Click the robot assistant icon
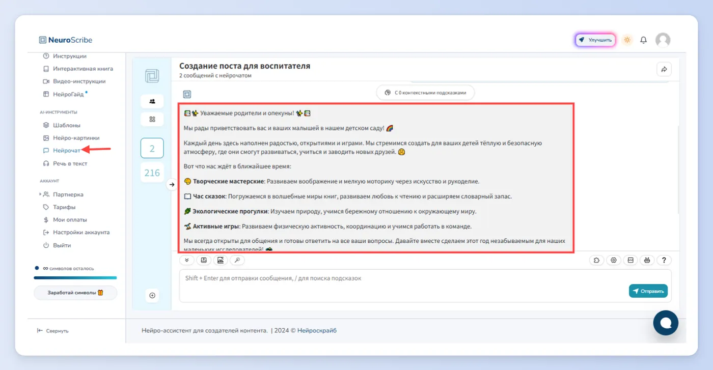This screenshot has height=370, width=713. [x=647, y=260]
